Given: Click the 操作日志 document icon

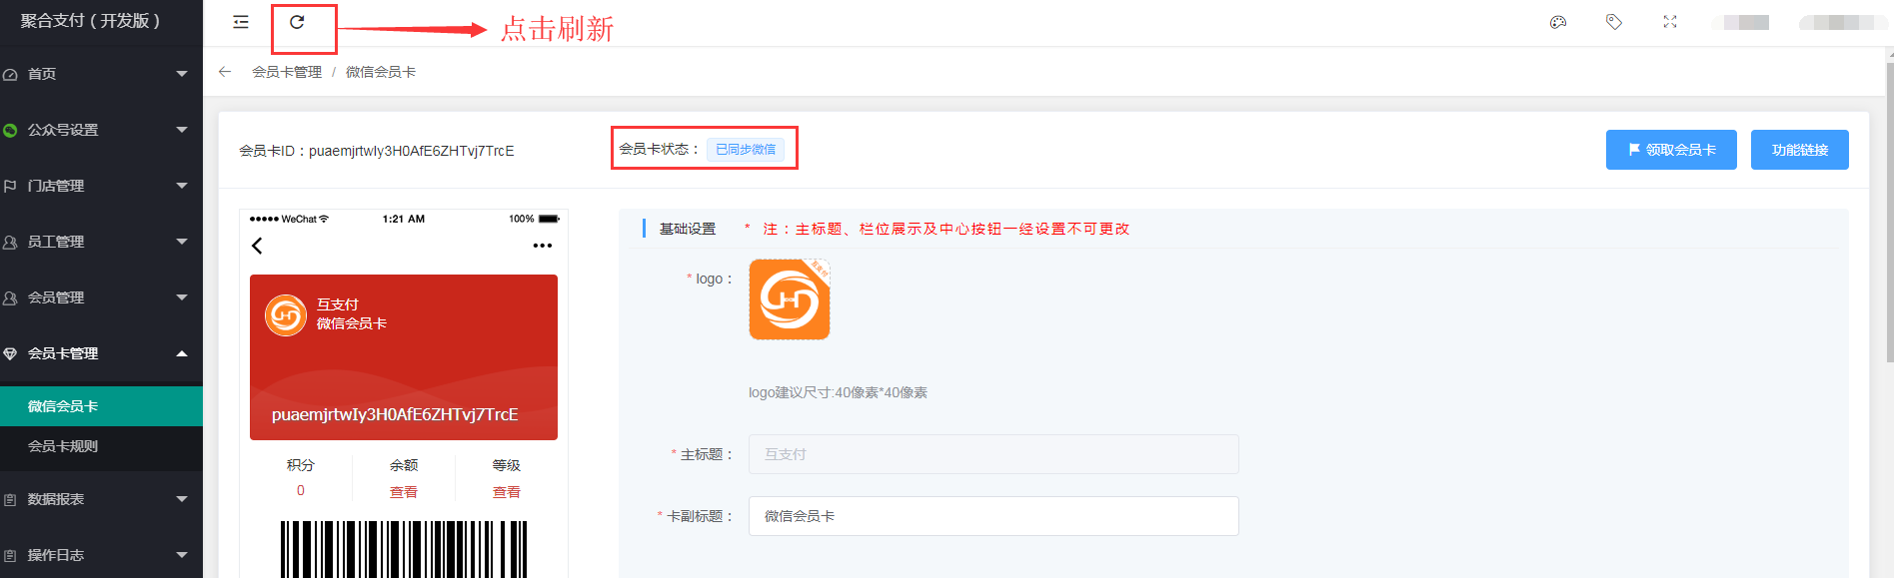Looking at the screenshot, I should coord(10,555).
